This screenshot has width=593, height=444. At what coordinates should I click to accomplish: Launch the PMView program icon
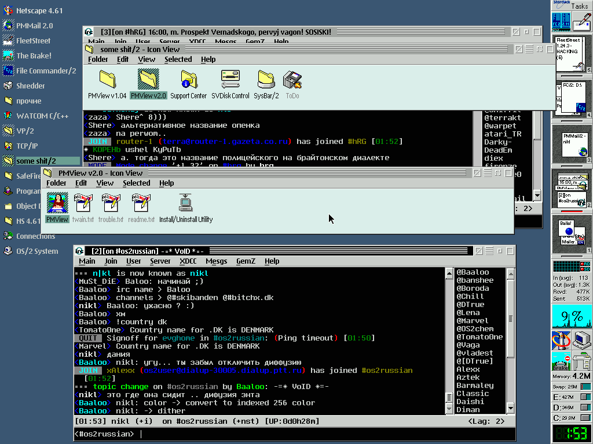click(x=57, y=208)
